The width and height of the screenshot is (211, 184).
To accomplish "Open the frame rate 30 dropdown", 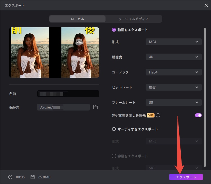I will pyautogui.click(x=173, y=102).
